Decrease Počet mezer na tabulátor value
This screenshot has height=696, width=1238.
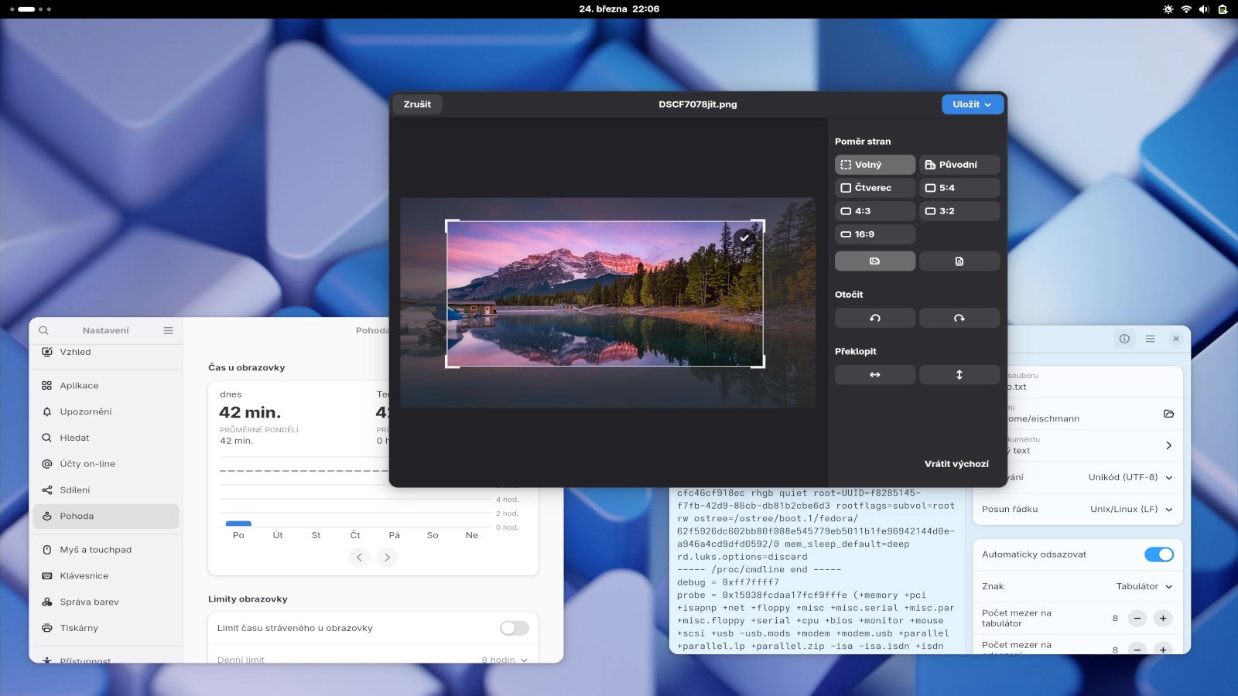(x=1137, y=618)
